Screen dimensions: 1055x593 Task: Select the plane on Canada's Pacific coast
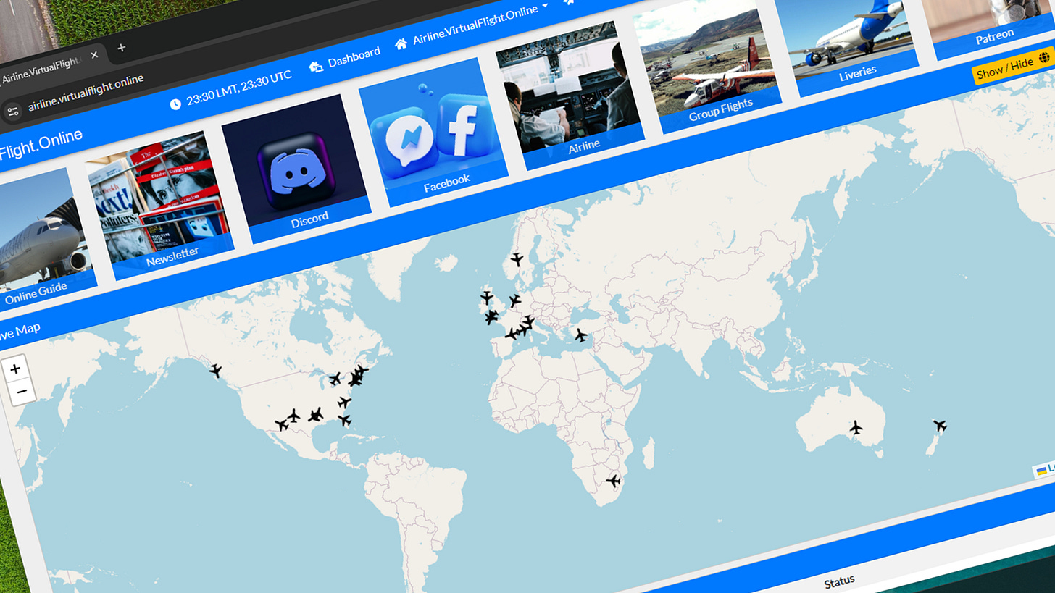click(x=215, y=371)
